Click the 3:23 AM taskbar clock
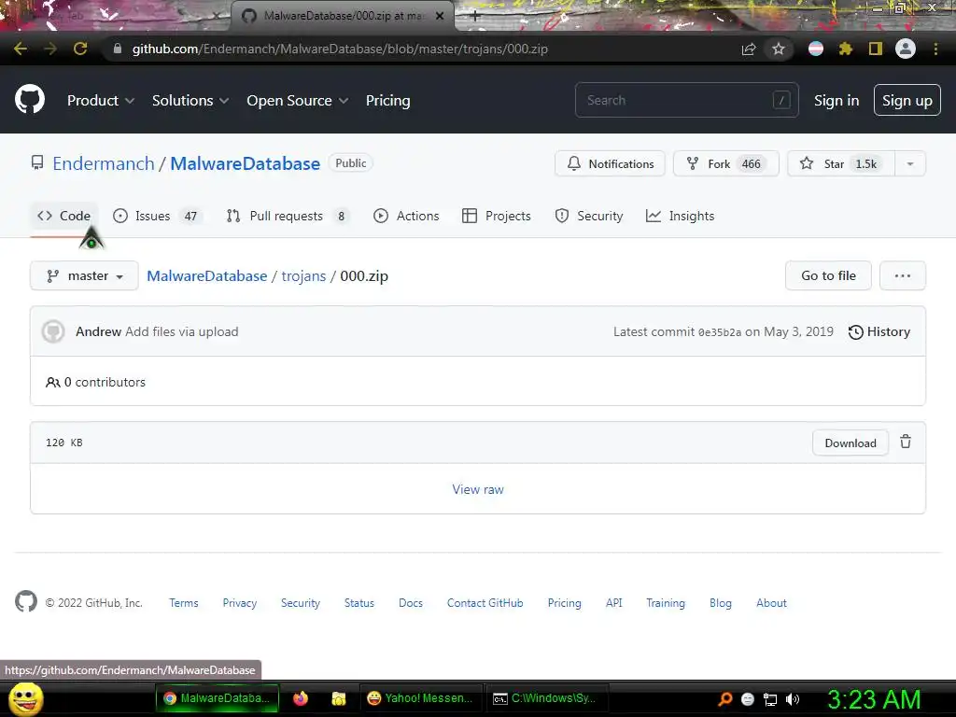This screenshot has width=956, height=717. [x=873, y=699]
